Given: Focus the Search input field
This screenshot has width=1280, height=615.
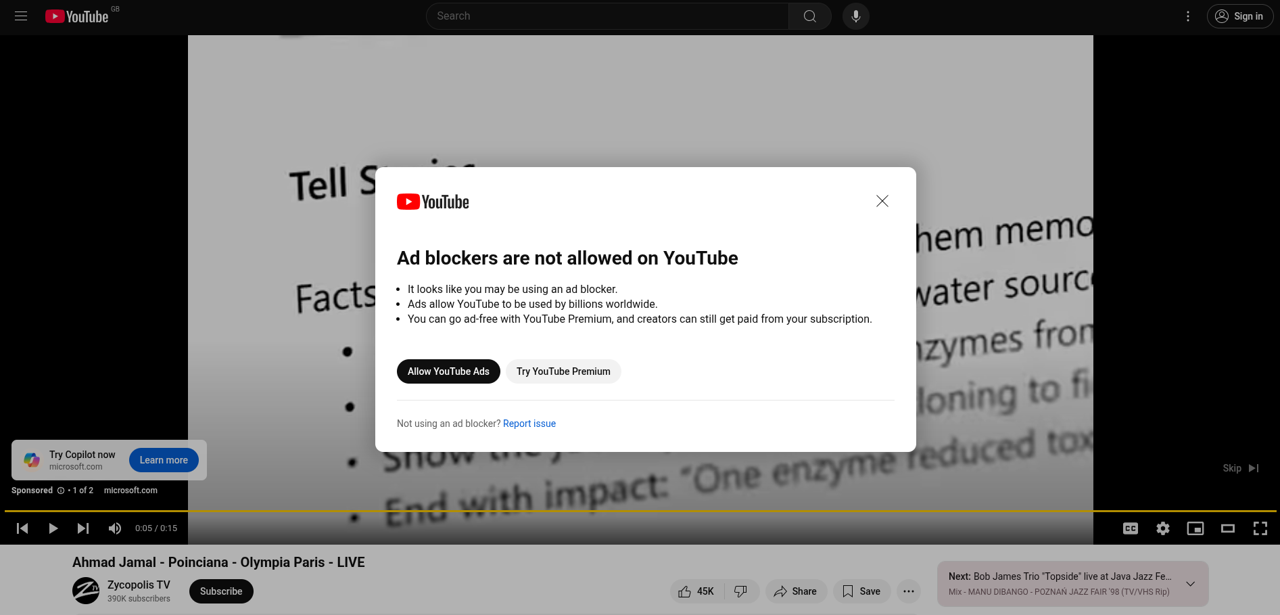Looking at the screenshot, I should point(607,16).
